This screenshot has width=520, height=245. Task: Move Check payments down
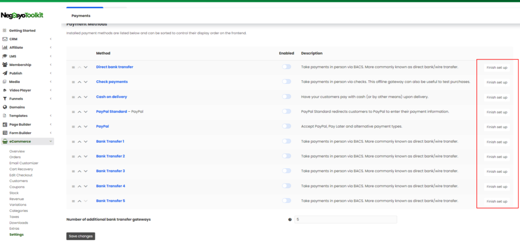tap(85, 82)
